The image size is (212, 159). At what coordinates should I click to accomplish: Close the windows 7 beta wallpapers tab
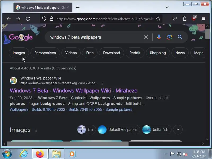68,8
